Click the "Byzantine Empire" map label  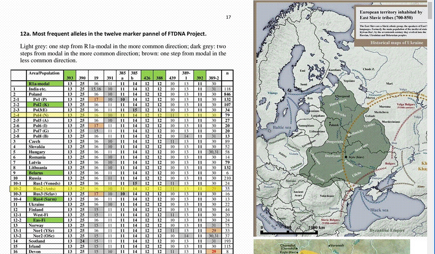click(387, 230)
